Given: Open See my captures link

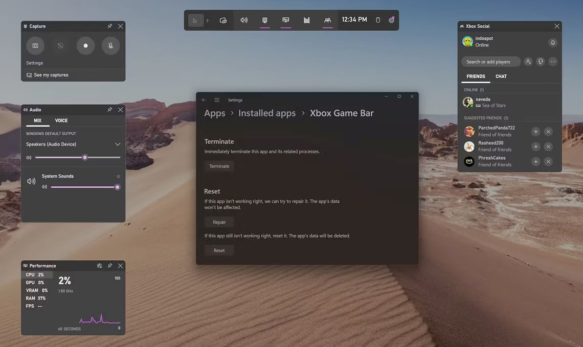Looking at the screenshot, I should [x=47, y=75].
